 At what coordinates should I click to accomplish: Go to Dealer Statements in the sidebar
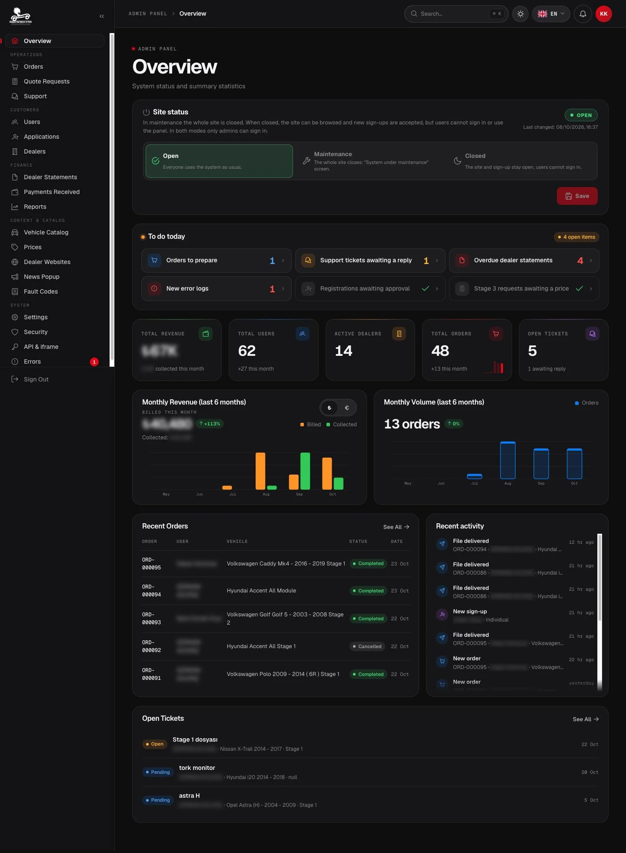(x=55, y=177)
